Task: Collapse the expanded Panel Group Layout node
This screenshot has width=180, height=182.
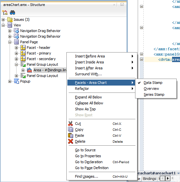Action: coord(17,64)
